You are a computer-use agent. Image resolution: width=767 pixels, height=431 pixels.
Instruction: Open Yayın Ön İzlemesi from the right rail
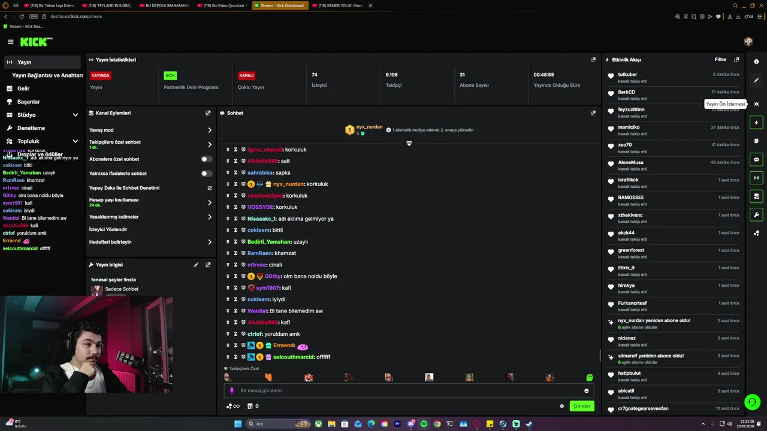(x=756, y=104)
